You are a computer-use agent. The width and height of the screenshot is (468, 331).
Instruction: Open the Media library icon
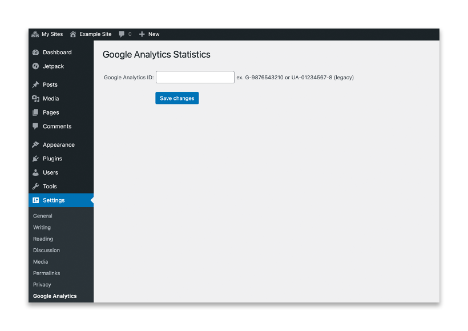coord(35,99)
